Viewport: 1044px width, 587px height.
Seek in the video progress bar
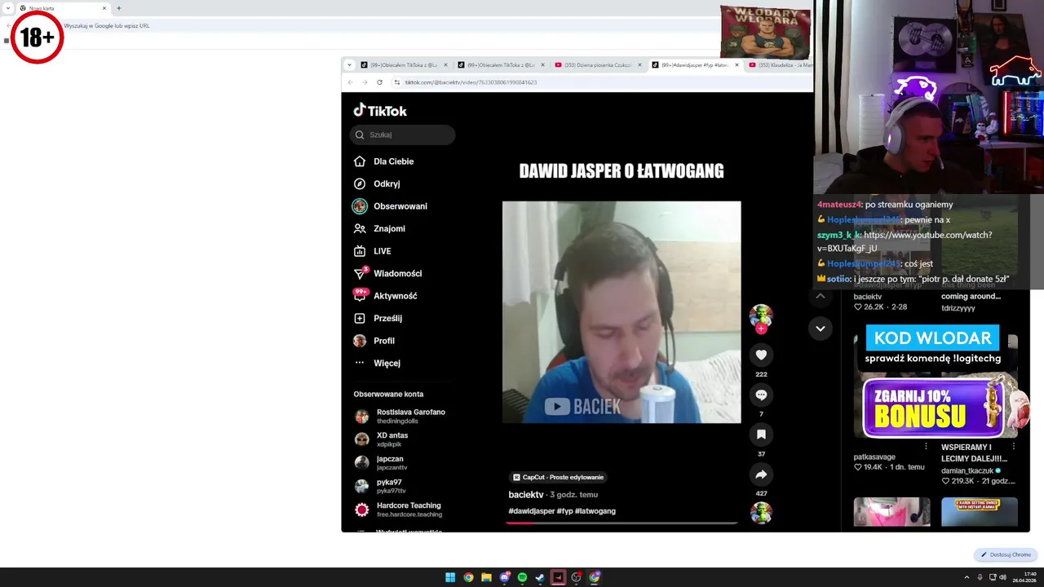click(x=622, y=523)
